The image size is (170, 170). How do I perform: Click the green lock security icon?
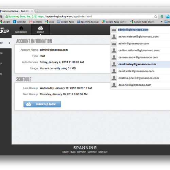click(x=6, y=17)
